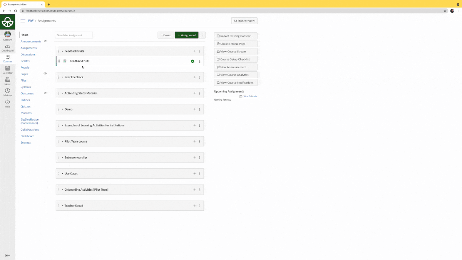Collapse the FeedbackFruits assignment group
The width and height of the screenshot is (462, 260).
62,51
